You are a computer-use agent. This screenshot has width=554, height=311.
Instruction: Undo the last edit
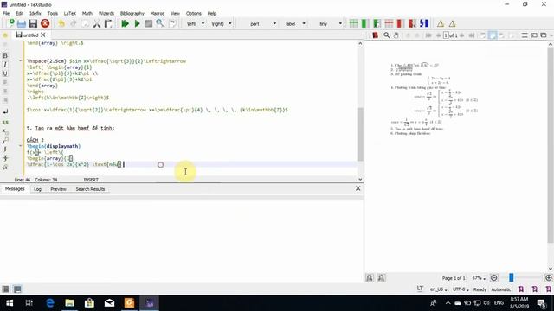(61, 23)
